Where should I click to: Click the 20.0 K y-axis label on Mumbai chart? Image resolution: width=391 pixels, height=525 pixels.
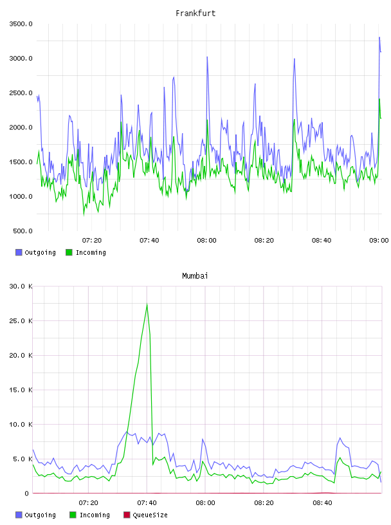[x=21, y=355]
